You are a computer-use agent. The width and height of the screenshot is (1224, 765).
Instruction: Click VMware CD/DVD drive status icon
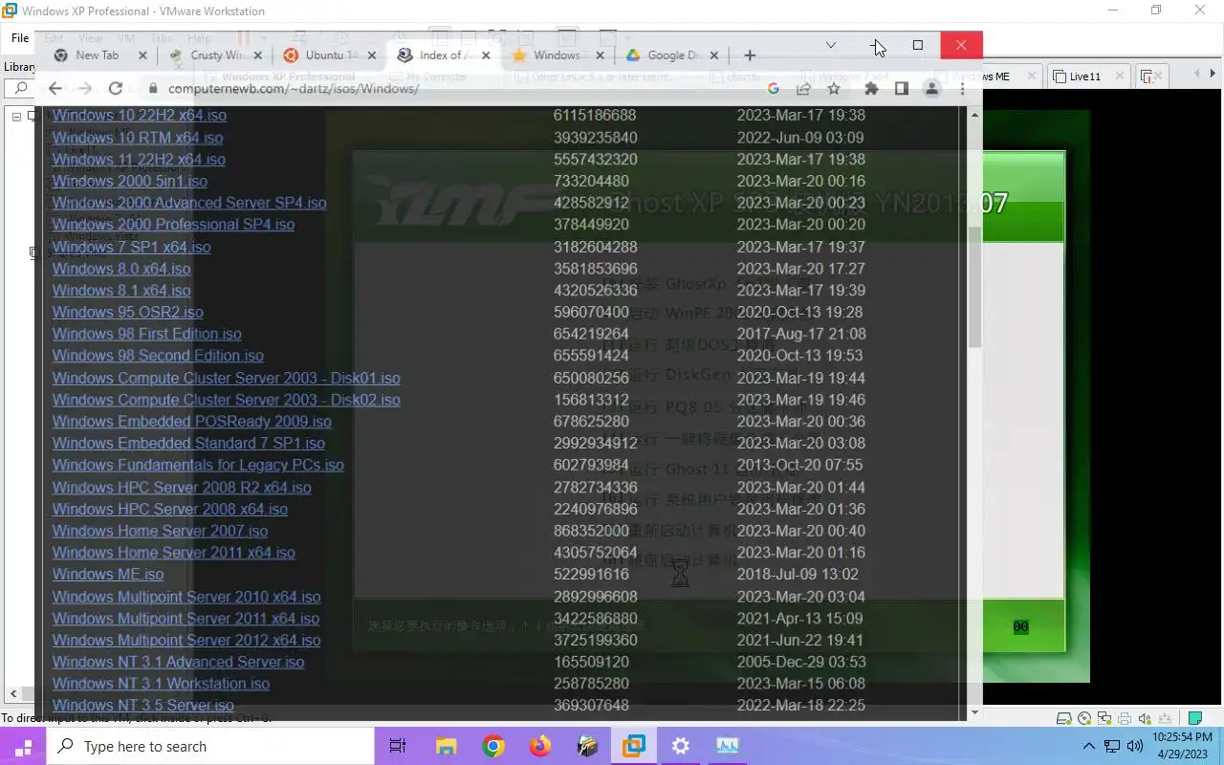pyautogui.click(x=1084, y=719)
